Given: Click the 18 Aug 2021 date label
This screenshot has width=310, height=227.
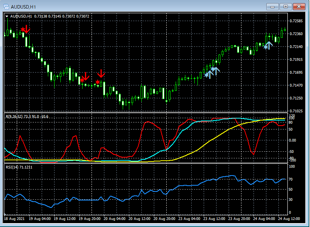Looking at the screenshot, I should [x=14, y=219].
